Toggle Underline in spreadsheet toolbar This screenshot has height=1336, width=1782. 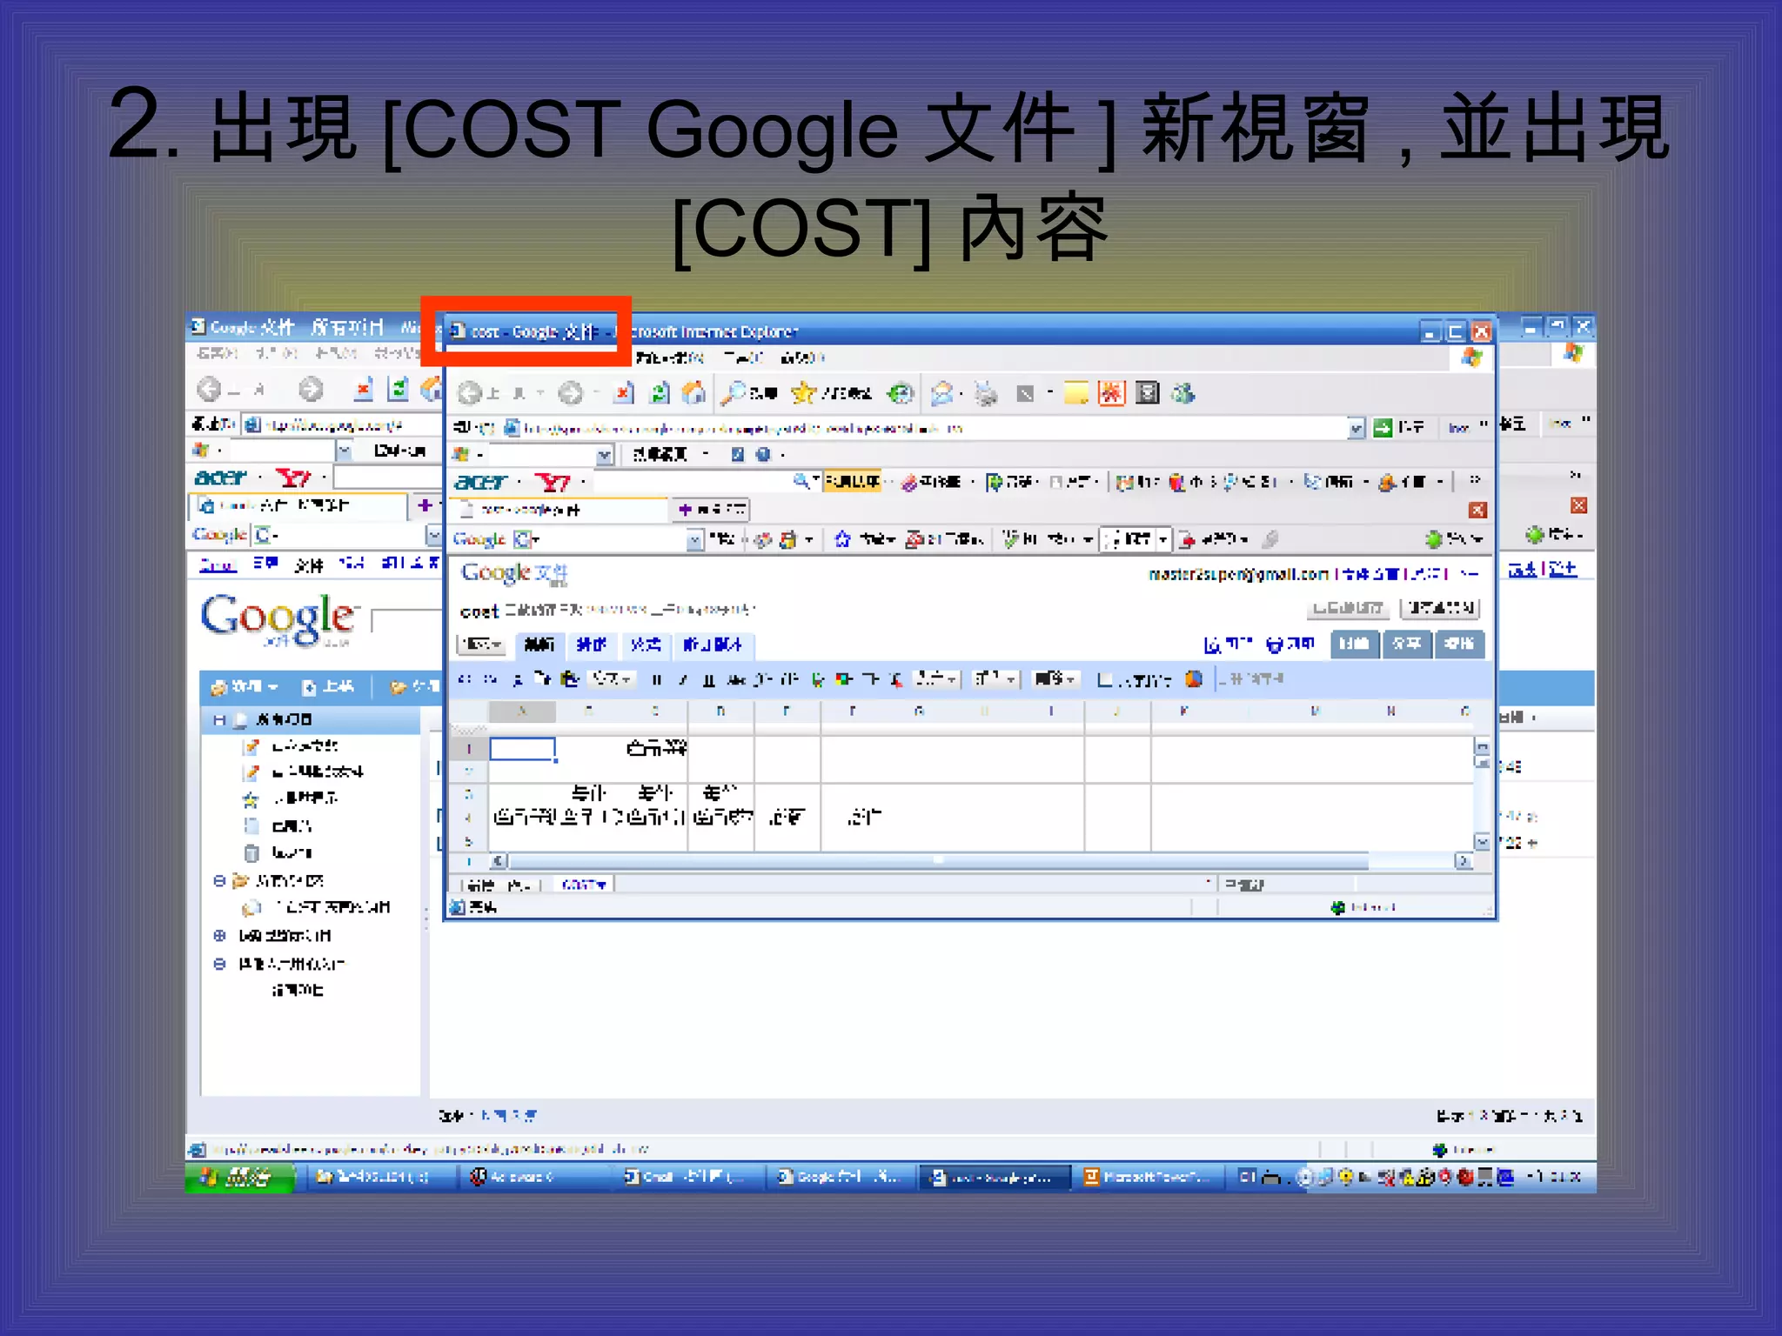tap(709, 679)
